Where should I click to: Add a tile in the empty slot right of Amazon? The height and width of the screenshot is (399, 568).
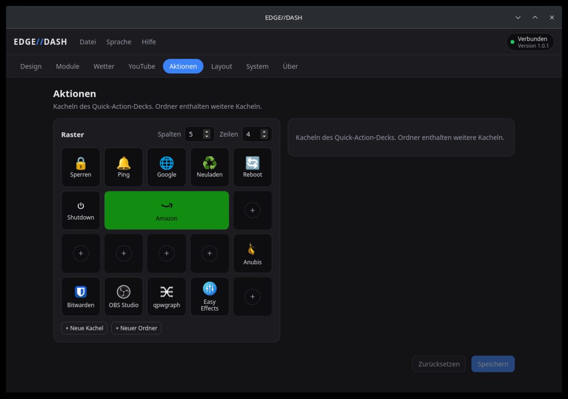click(252, 210)
